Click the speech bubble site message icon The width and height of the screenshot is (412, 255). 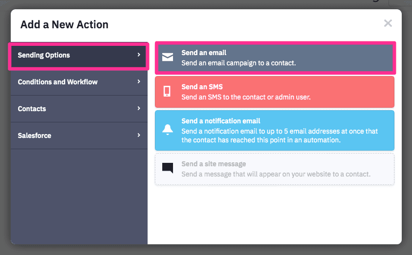(168, 168)
